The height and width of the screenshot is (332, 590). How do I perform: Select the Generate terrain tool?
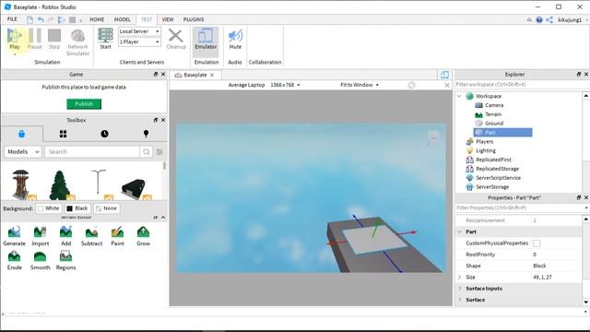pyautogui.click(x=15, y=236)
